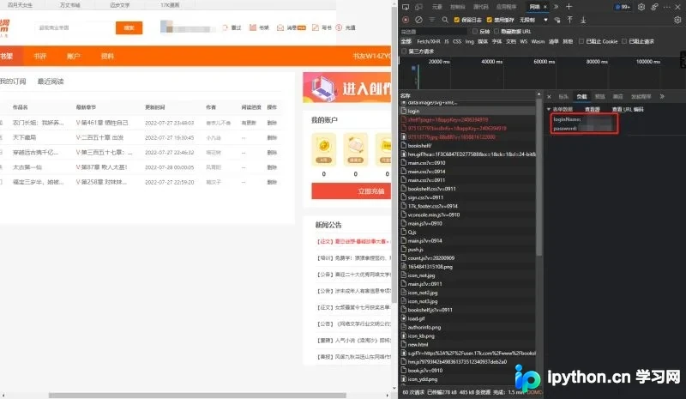This screenshot has height=399, width=686.
Task: Click the 99+ issues counter badge
Action: pyautogui.click(x=623, y=7)
